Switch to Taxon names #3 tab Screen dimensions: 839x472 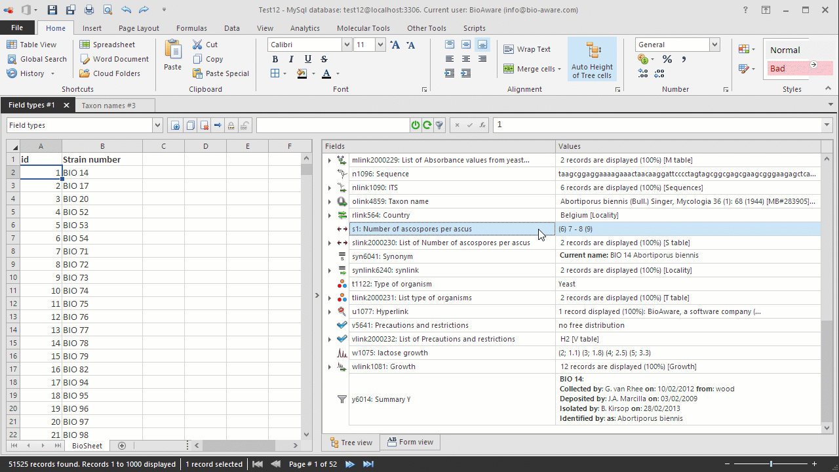tap(108, 105)
